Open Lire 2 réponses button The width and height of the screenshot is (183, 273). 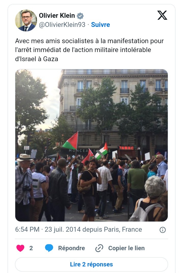coord(91,264)
